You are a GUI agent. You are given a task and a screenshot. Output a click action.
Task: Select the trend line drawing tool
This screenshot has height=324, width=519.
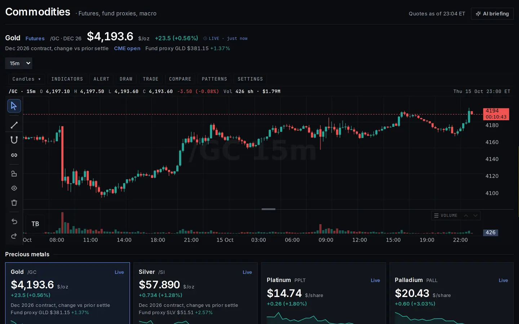pos(14,125)
